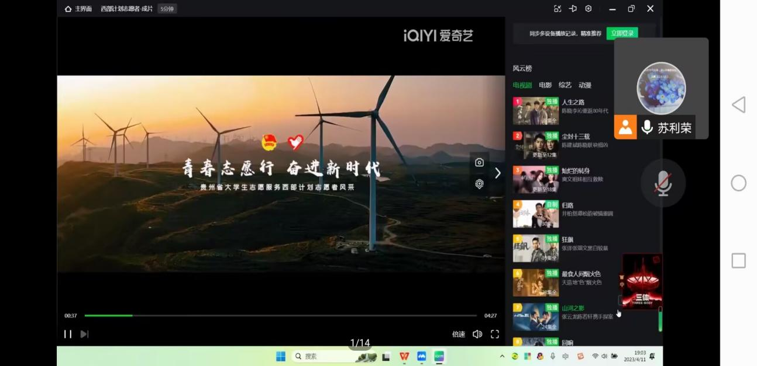Collapse the sidebar with the right arrow
Image resolution: width=757 pixels, height=366 pixels.
tap(498, 173)
